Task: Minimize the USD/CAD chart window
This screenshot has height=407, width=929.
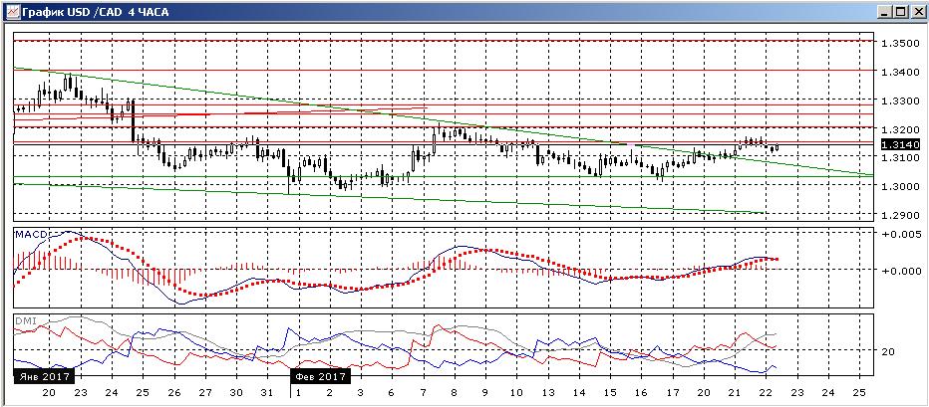Action: click(885, 11)
